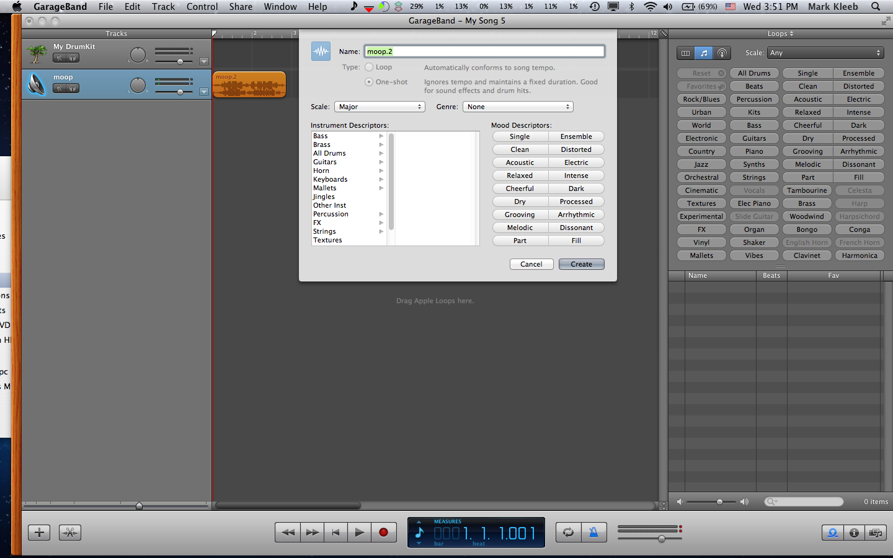
Task: Open the File menu
Action: [x=105, y=7]
